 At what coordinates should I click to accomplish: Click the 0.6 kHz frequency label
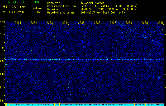[2, 101]
